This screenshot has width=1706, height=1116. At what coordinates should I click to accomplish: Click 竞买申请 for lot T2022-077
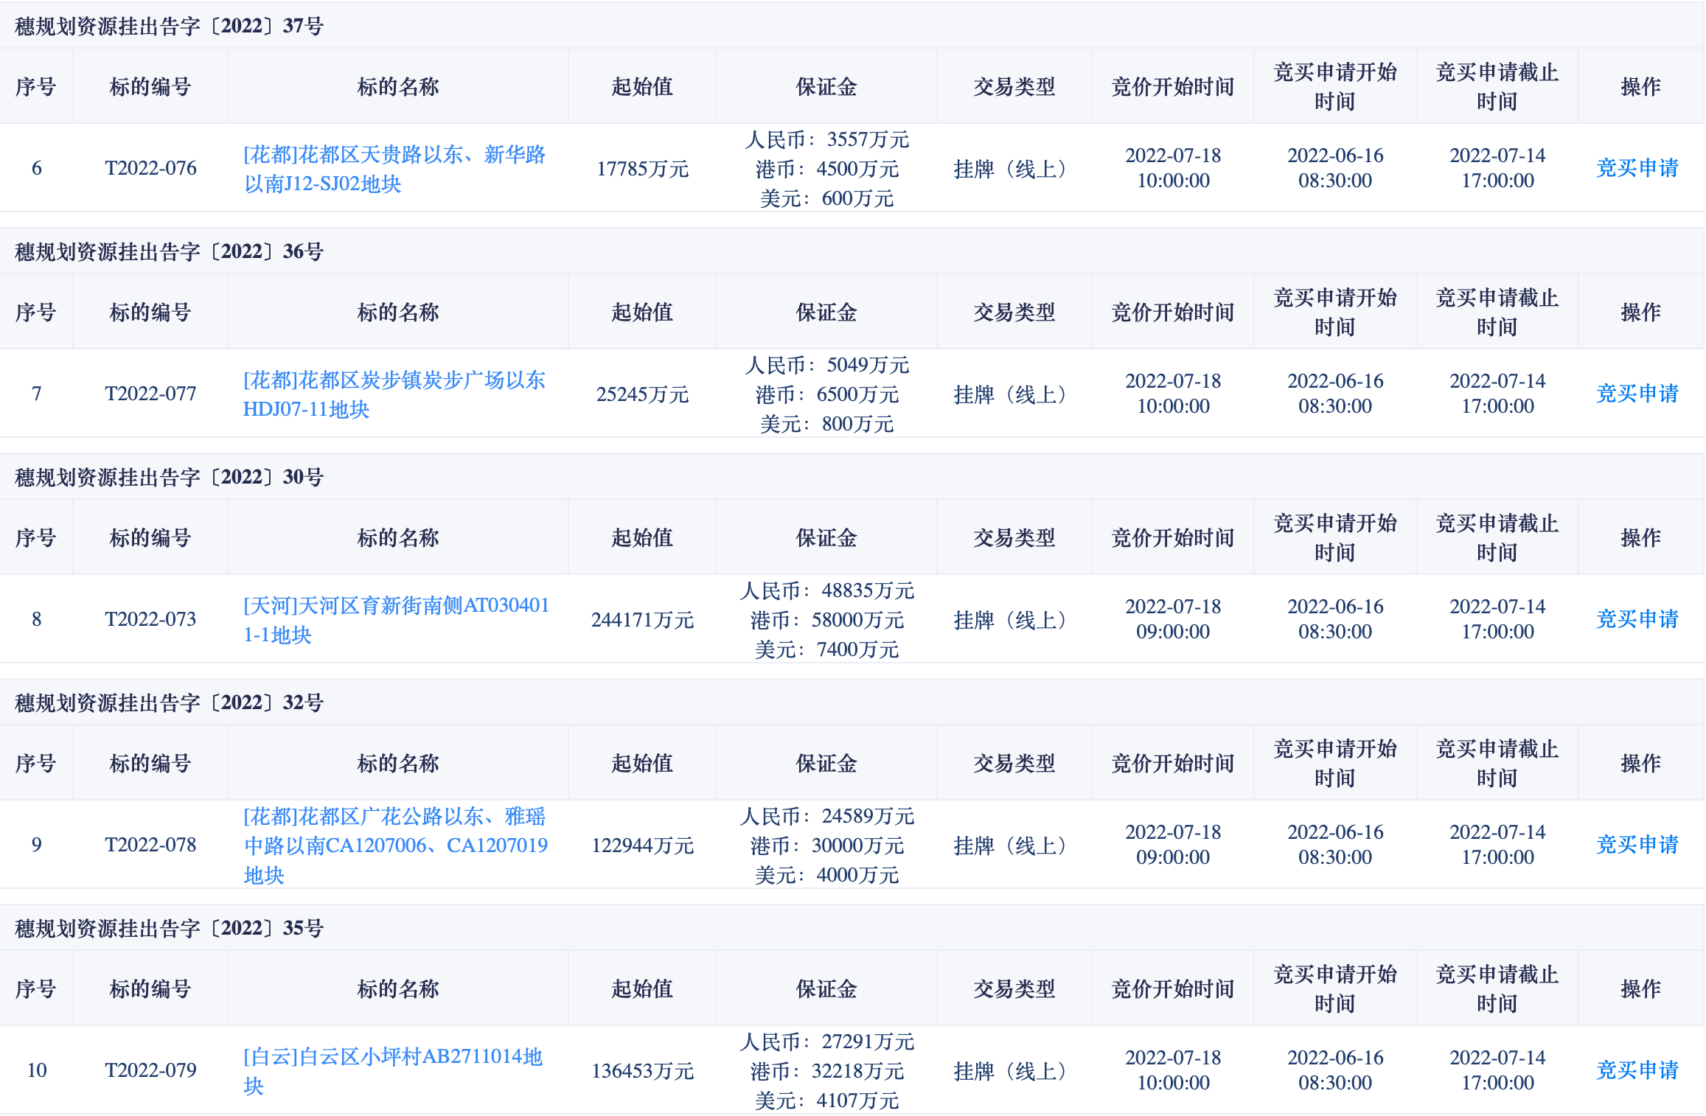click(1637, 394)
